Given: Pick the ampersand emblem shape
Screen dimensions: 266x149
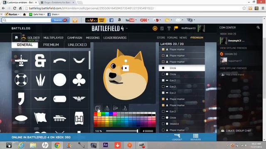Looking at the screenshot, I should point(40,60).
